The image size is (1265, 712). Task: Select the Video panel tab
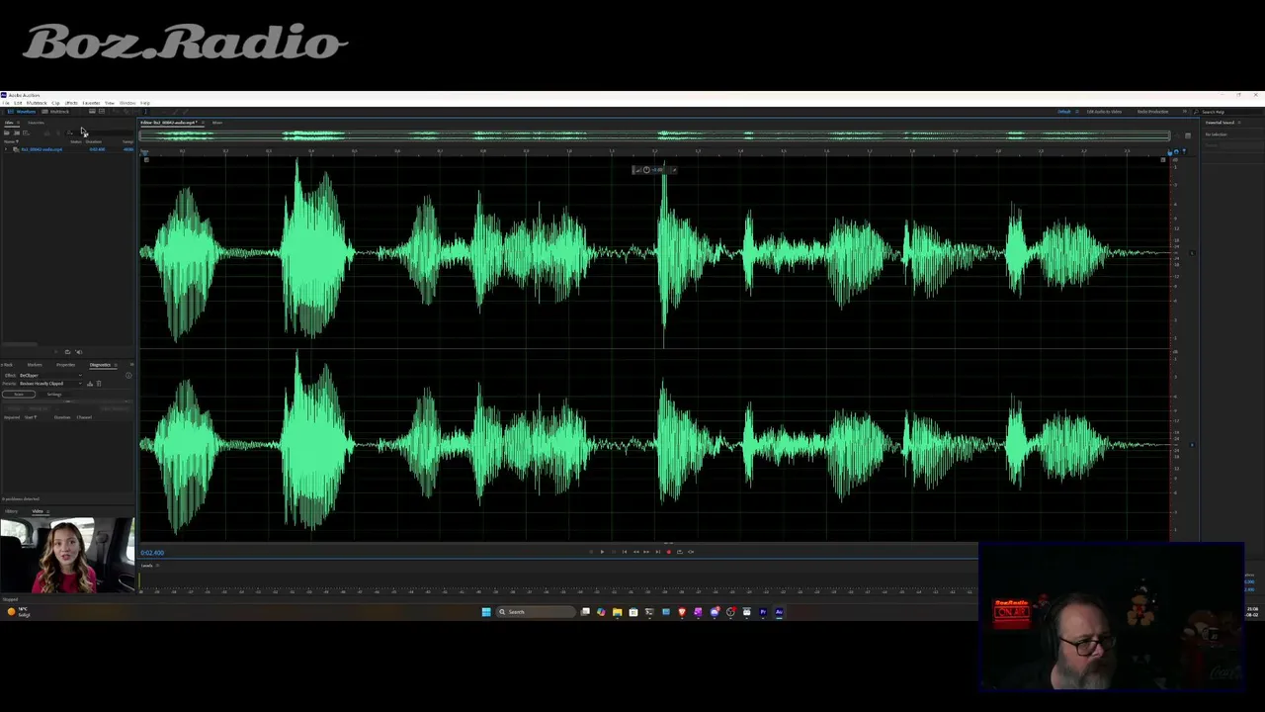pos(38,511)
